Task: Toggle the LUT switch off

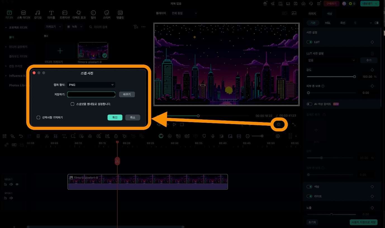Action: click(309, 42)
